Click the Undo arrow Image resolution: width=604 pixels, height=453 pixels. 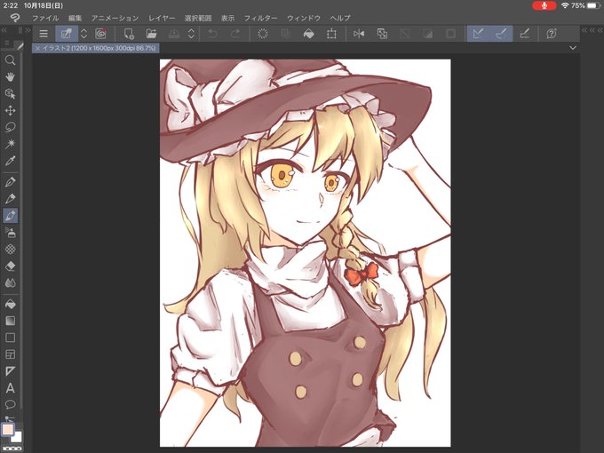[212, 34]
